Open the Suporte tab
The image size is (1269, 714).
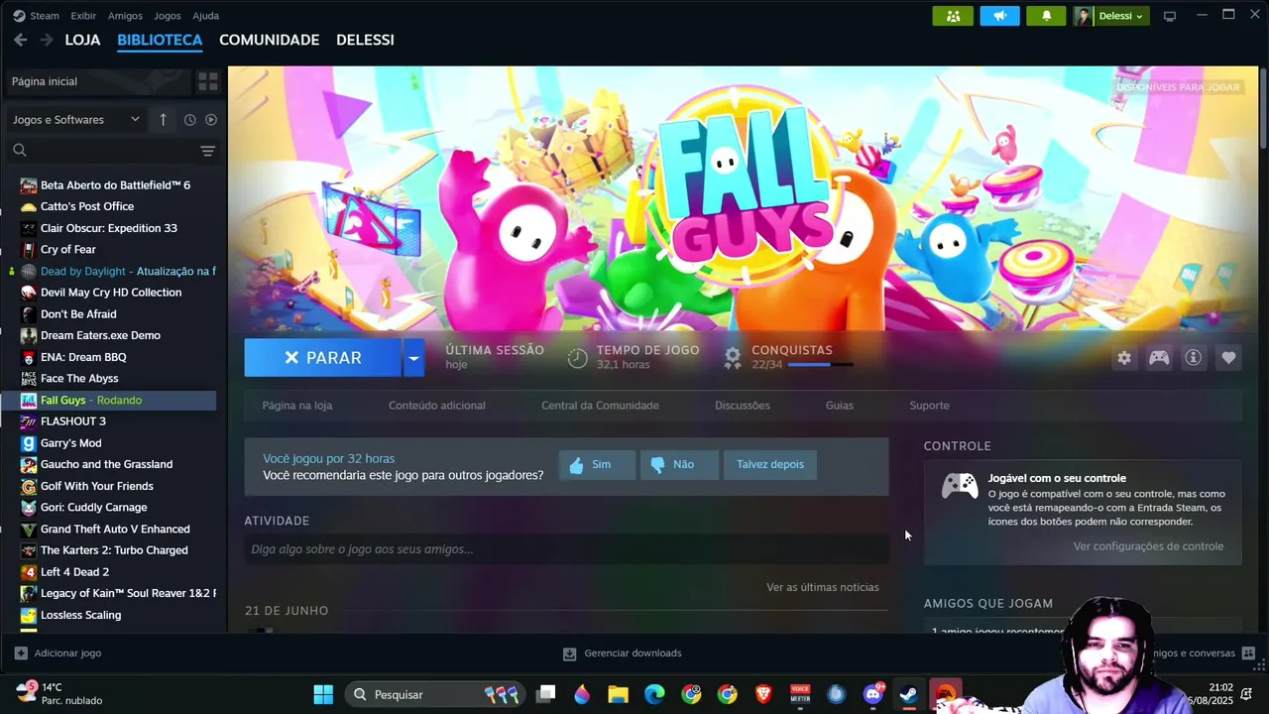930,406
